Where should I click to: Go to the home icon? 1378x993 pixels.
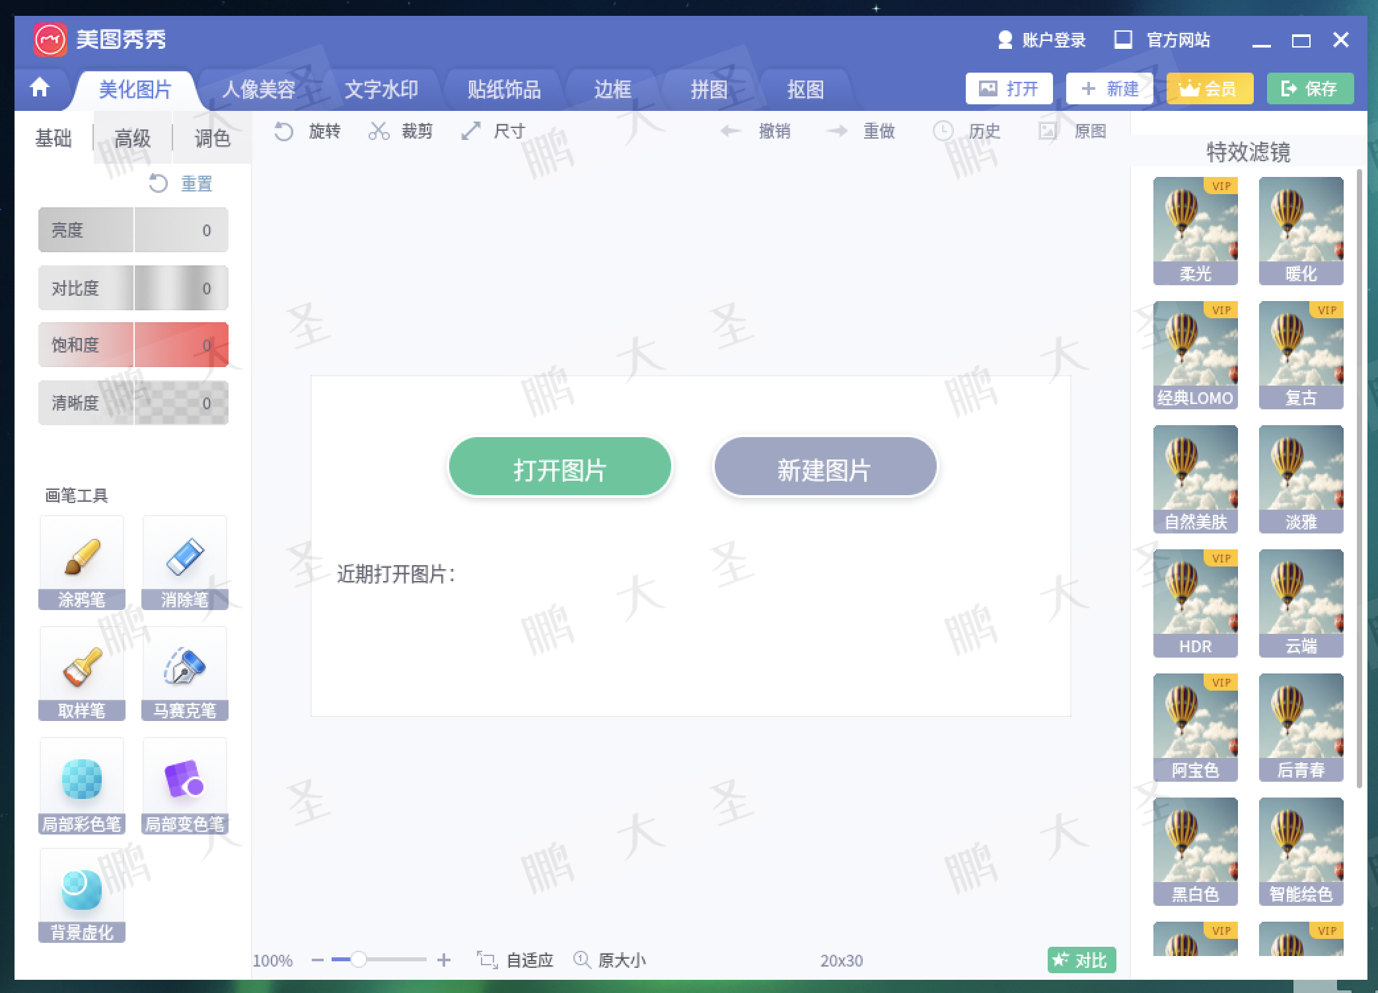click(x=40, y=88)
